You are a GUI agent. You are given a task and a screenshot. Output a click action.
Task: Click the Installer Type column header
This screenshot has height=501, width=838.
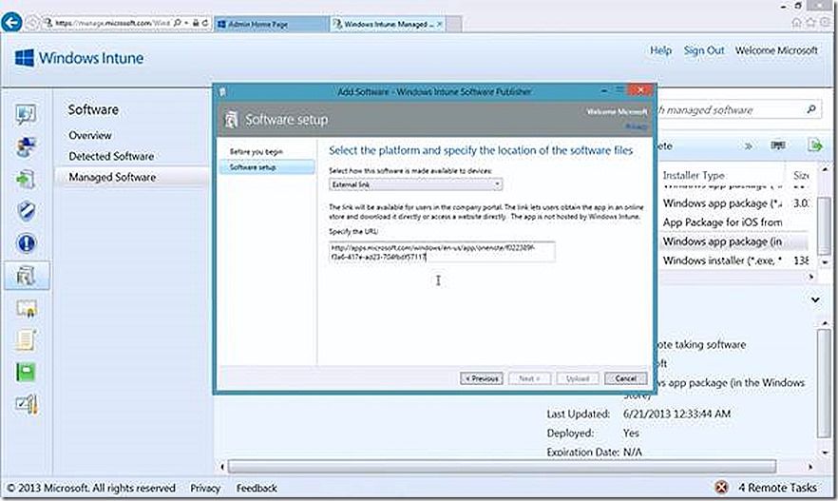point(694,175)
